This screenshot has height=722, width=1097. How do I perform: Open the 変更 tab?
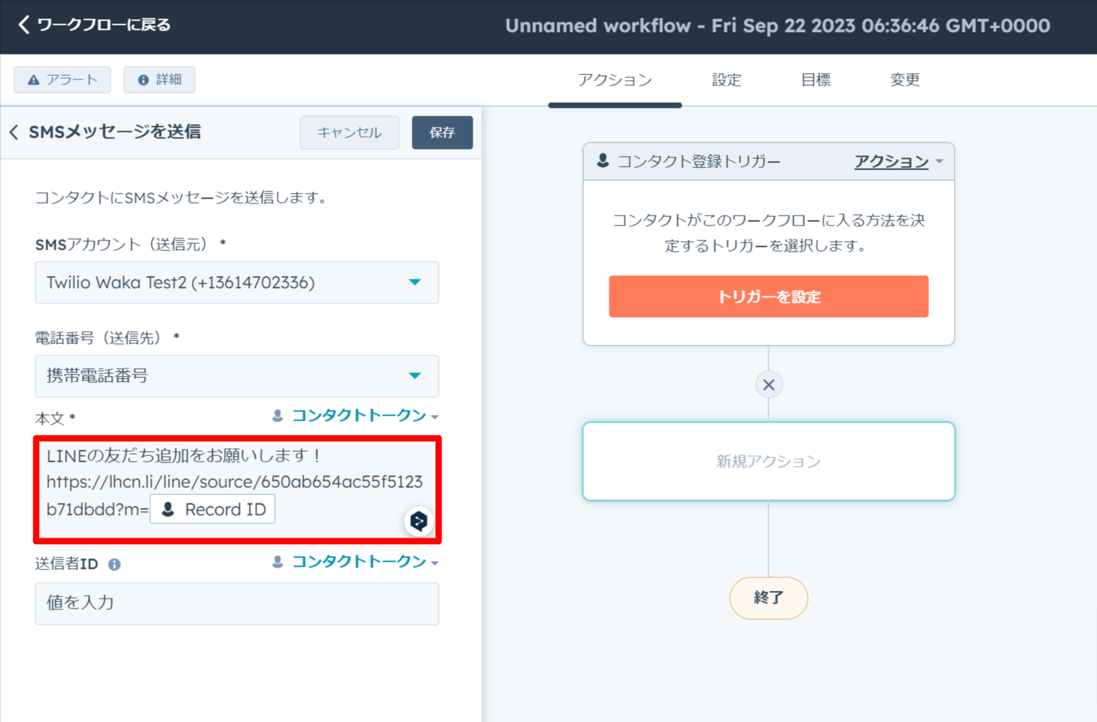904,80
